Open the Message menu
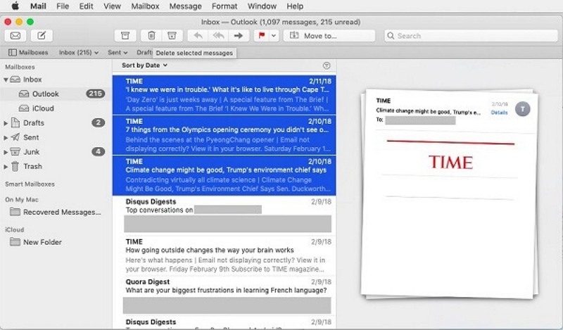This screenshot has height=330, width=563. click(x=185, y=6)
